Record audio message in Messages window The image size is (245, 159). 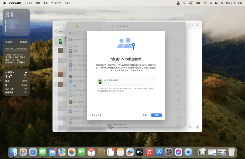click(x=190, y=127)
